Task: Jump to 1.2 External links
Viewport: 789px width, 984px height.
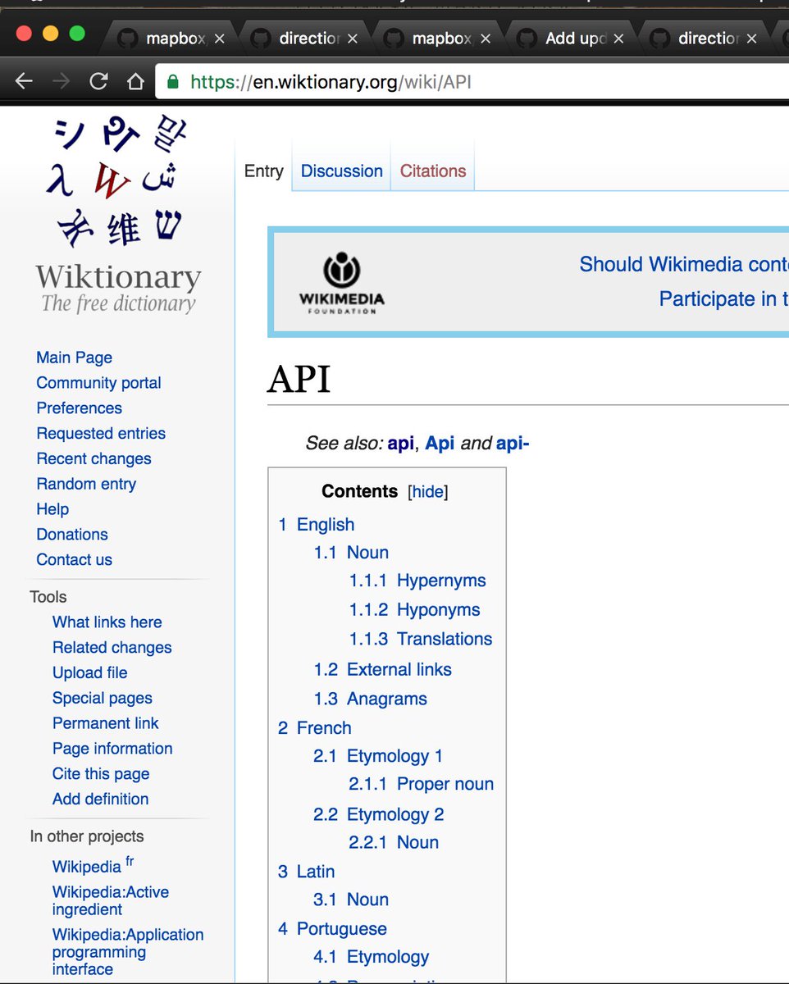Action: pos(382,670)
